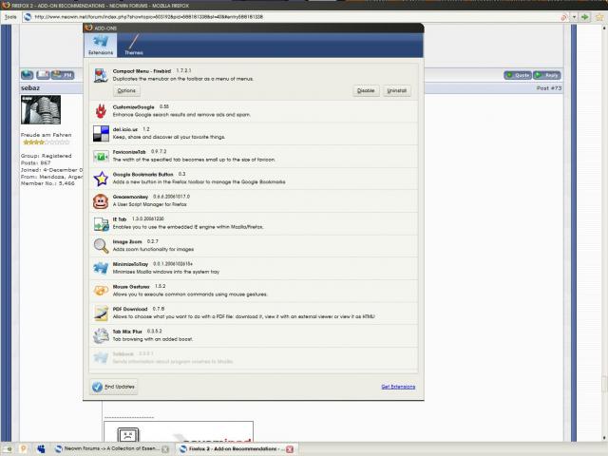Switch to the Extensions tab
Image resolution: width=608 pixels, height=456 pixels.
(101, 46)
